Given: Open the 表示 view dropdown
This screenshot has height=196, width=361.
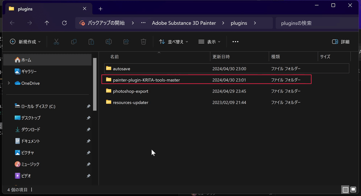Looking at the screenshot, I should click(209, 42).
